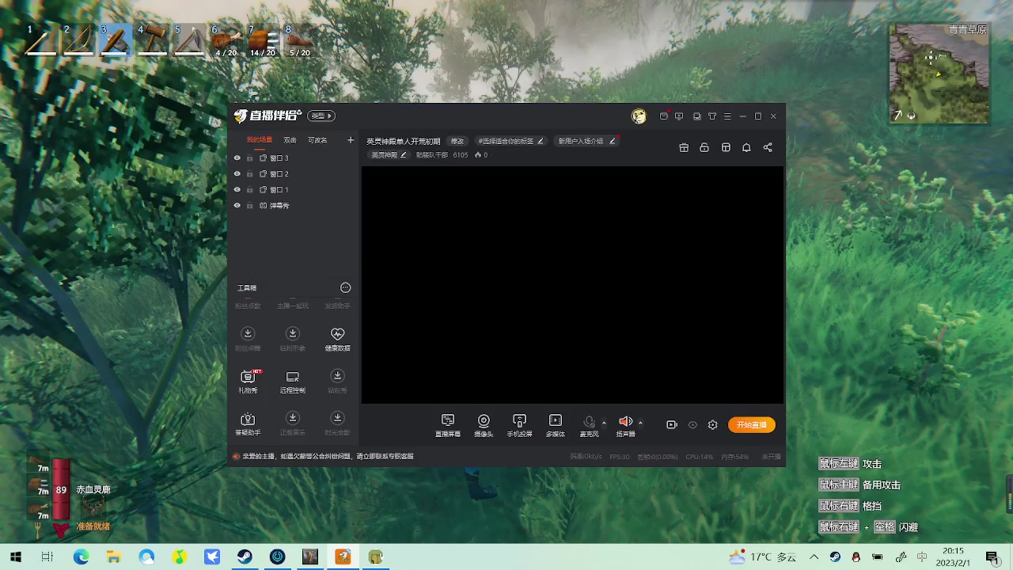Toggle preview eye icon beside settings gear

pyautogui.click(x=692, y=425)
